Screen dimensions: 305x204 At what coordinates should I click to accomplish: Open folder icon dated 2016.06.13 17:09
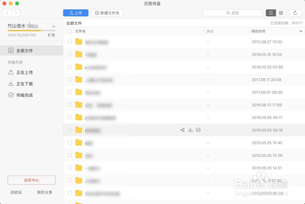[x=79, y=105]
